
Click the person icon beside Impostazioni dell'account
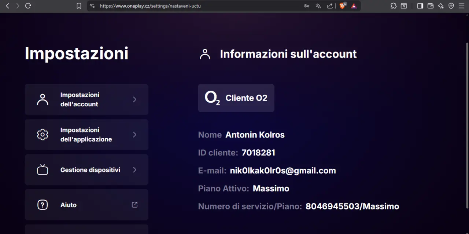(x=43, y=99)
